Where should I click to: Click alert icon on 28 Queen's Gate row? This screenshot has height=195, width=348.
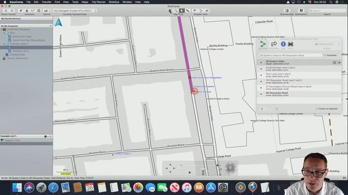tap(339, 63)
